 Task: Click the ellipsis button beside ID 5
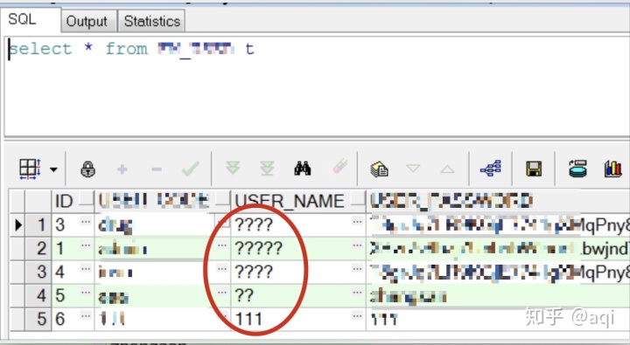85,292
